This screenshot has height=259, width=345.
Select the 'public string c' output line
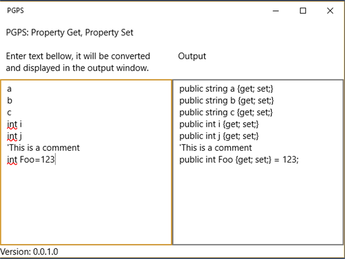(226, 112)
